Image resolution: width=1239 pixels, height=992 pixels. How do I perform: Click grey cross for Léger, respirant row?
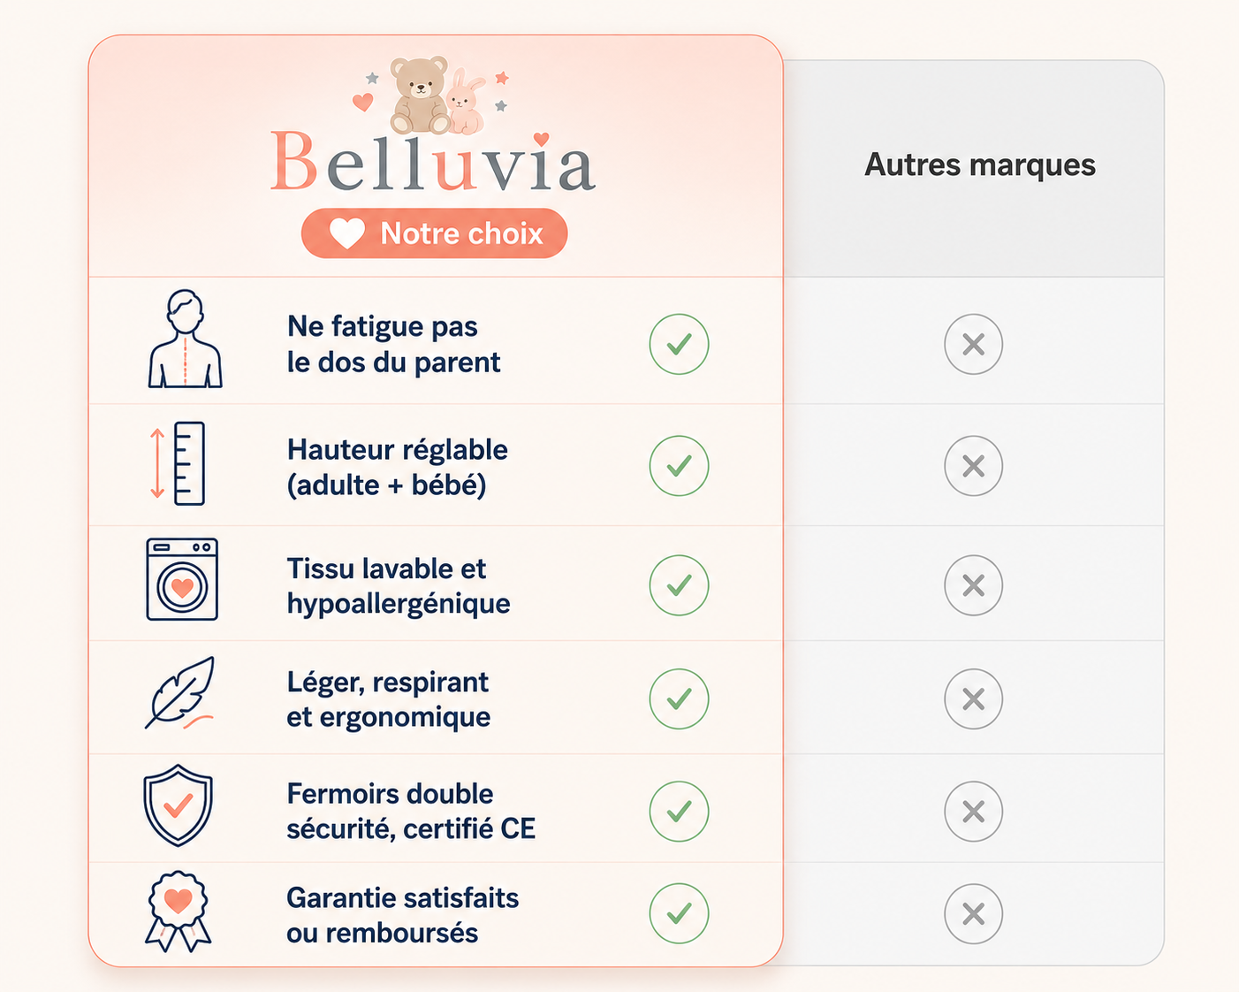973,699
